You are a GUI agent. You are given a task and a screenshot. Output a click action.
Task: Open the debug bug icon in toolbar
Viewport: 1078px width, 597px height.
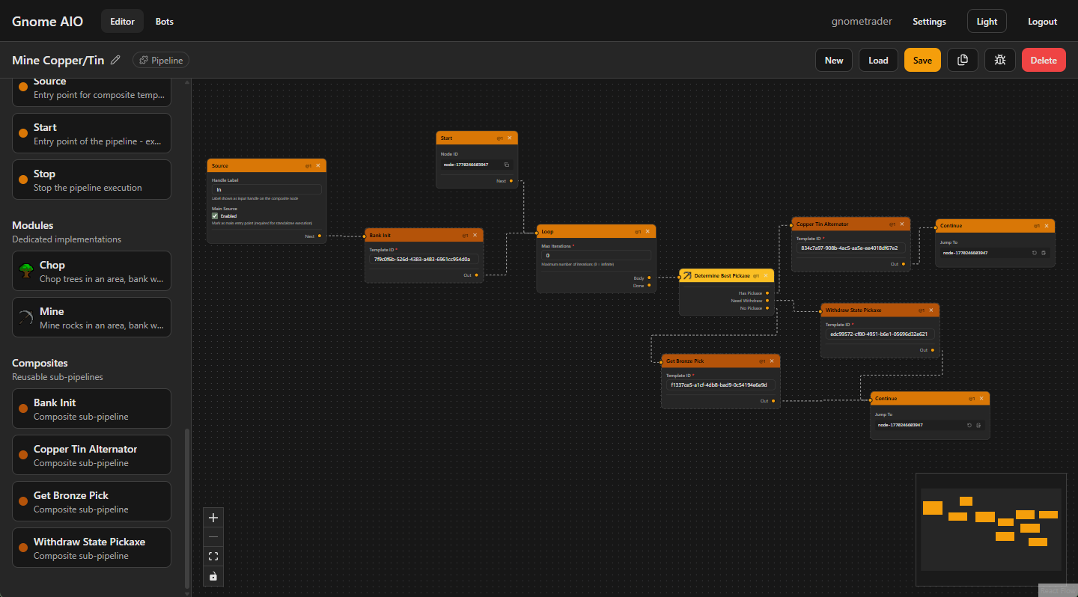click(x=1000, y=60)
